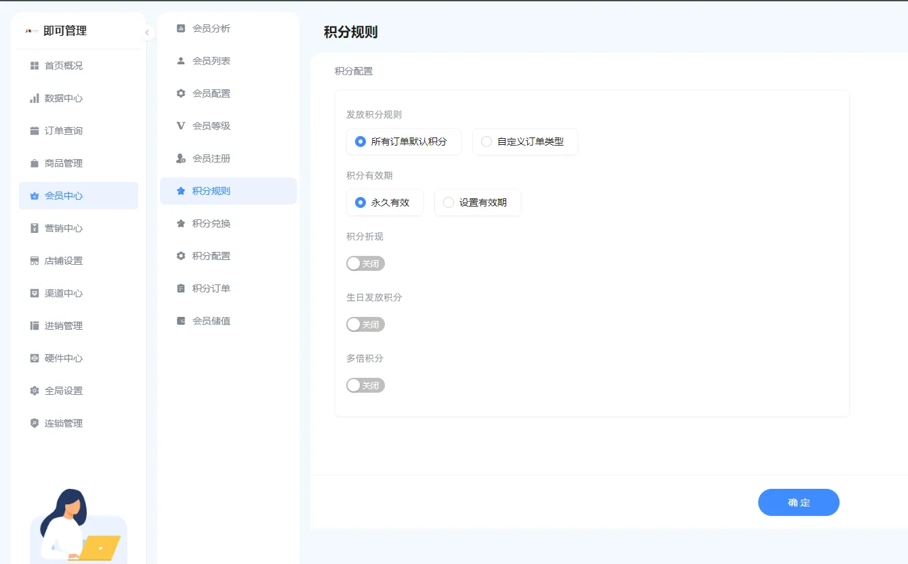The image size is (908, 564).
Task: Click the 订单查询 calendar icon
Action: tap(35, 131)
